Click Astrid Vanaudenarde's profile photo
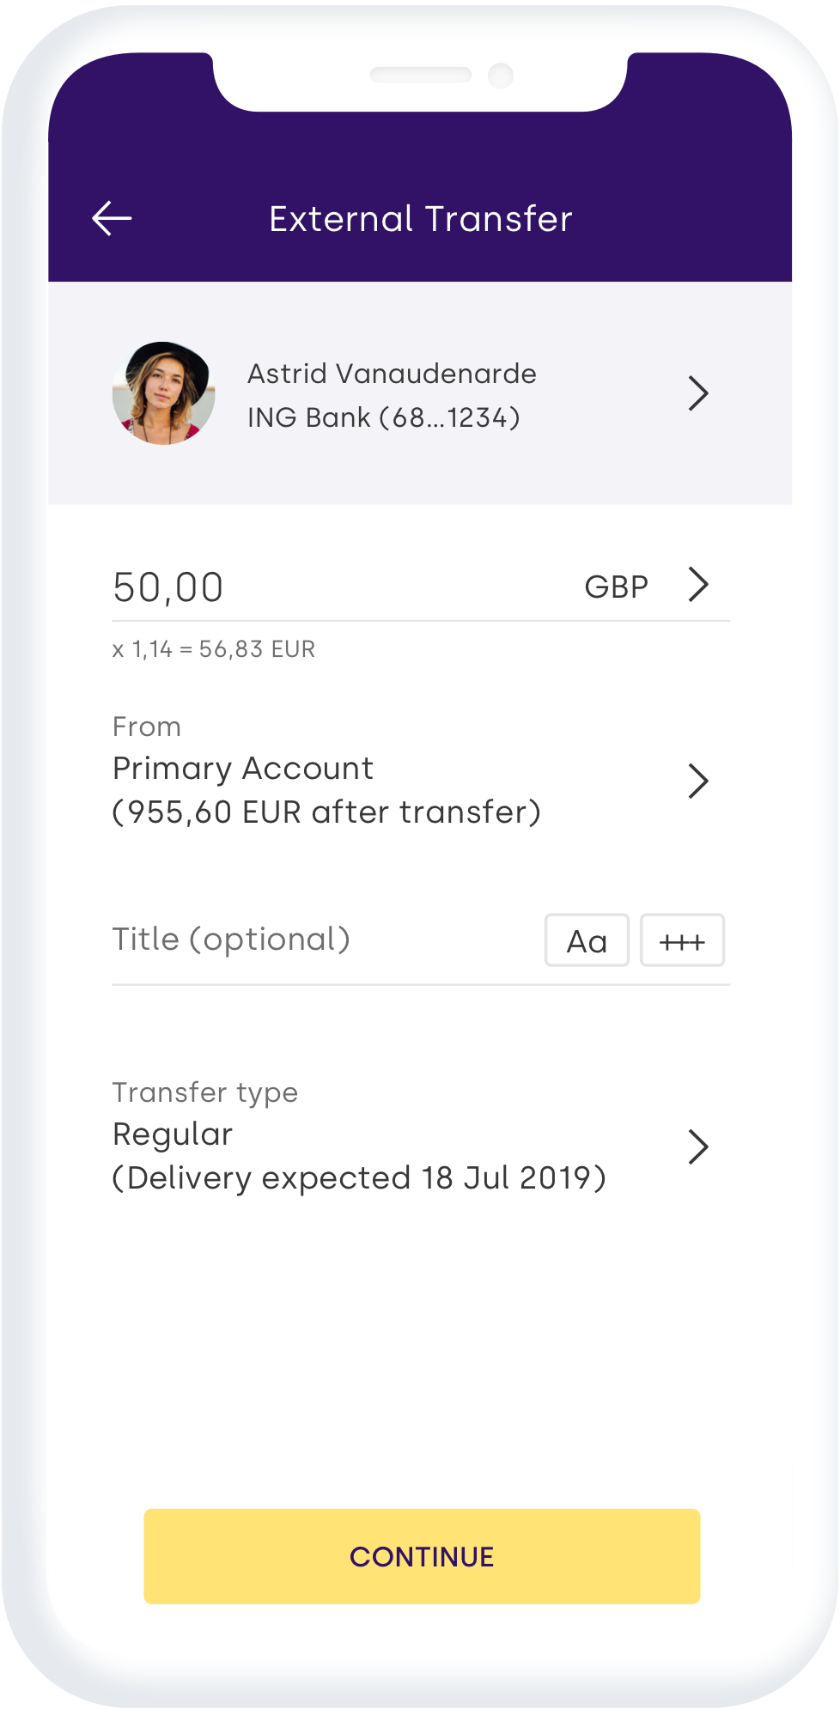The image size is (840, 1709). pyautogui.click(x=163, y=393)
